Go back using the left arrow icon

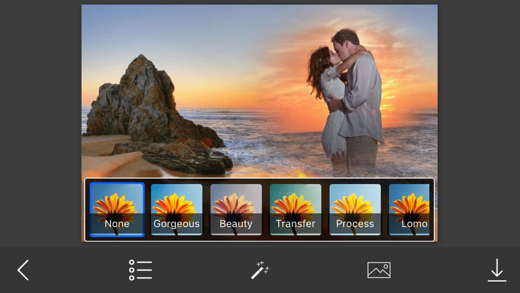coord(23,270)
